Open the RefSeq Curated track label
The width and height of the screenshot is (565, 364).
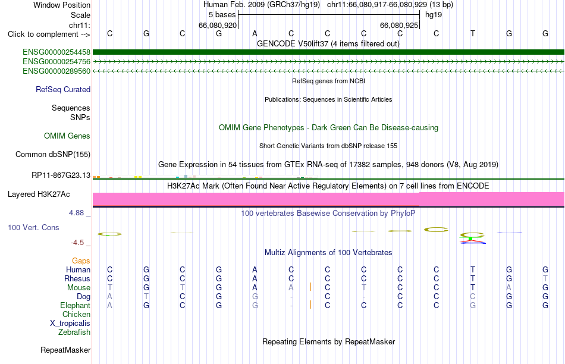pos(63,89)
